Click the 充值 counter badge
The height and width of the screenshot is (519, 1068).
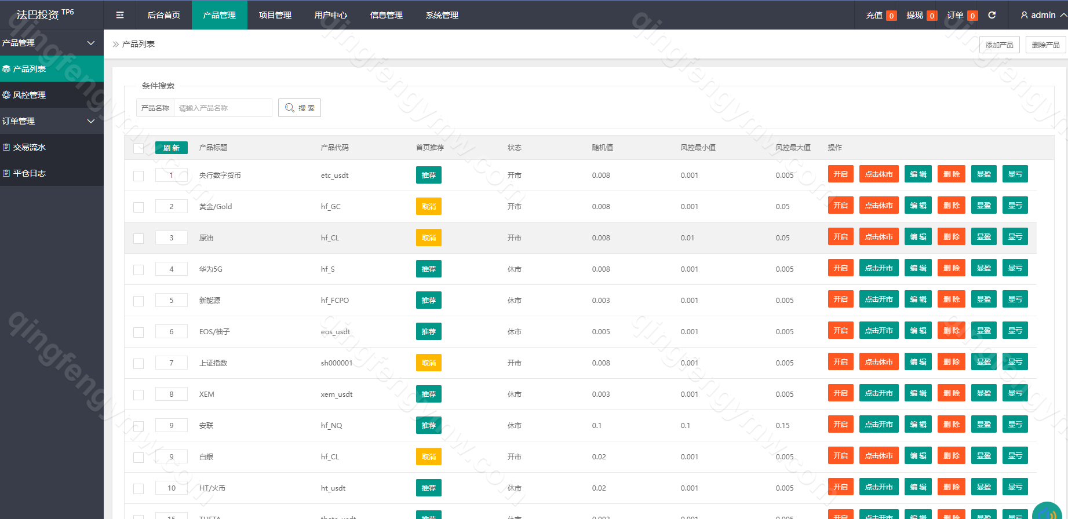(891, 16)
